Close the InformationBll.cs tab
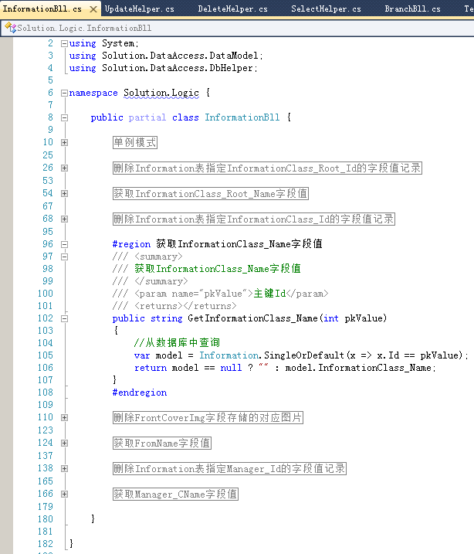 [x=92, y=9]
